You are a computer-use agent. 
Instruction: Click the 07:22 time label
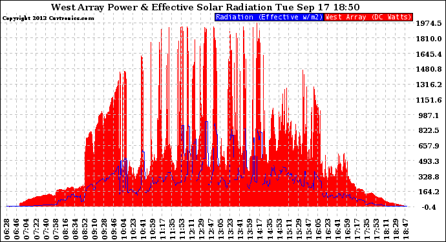[36, 228]
